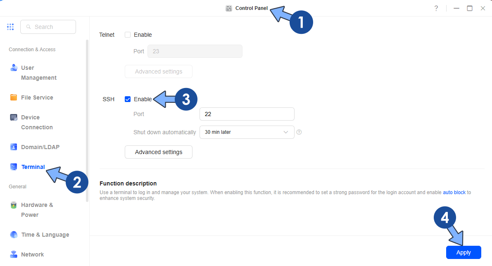The height and width of the screenshot is (266, 492).
Task: Click the info icon beside shutdown dropdown
Action: point(299,132)
